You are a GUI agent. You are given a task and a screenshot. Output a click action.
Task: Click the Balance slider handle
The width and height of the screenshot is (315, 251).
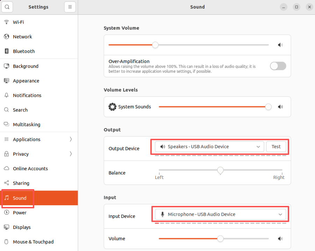pyautogui.click(x=220, y=171)
